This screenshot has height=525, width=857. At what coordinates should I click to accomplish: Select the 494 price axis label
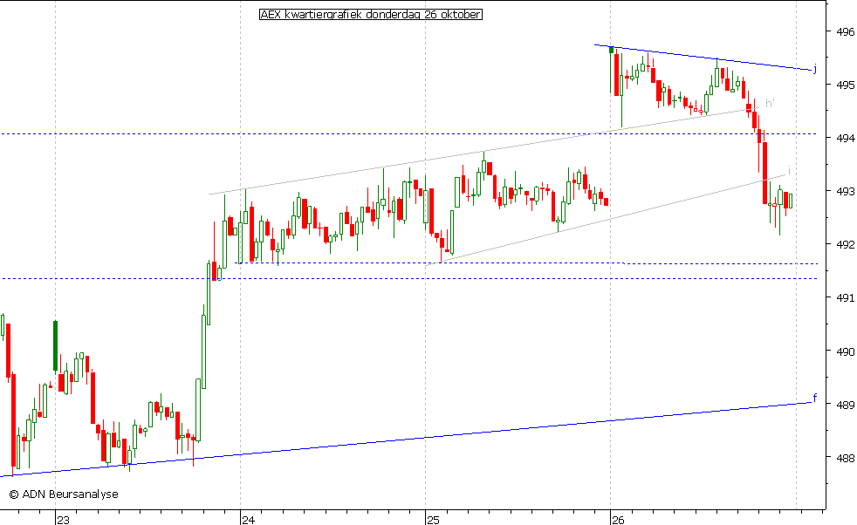tap(846, 138)
